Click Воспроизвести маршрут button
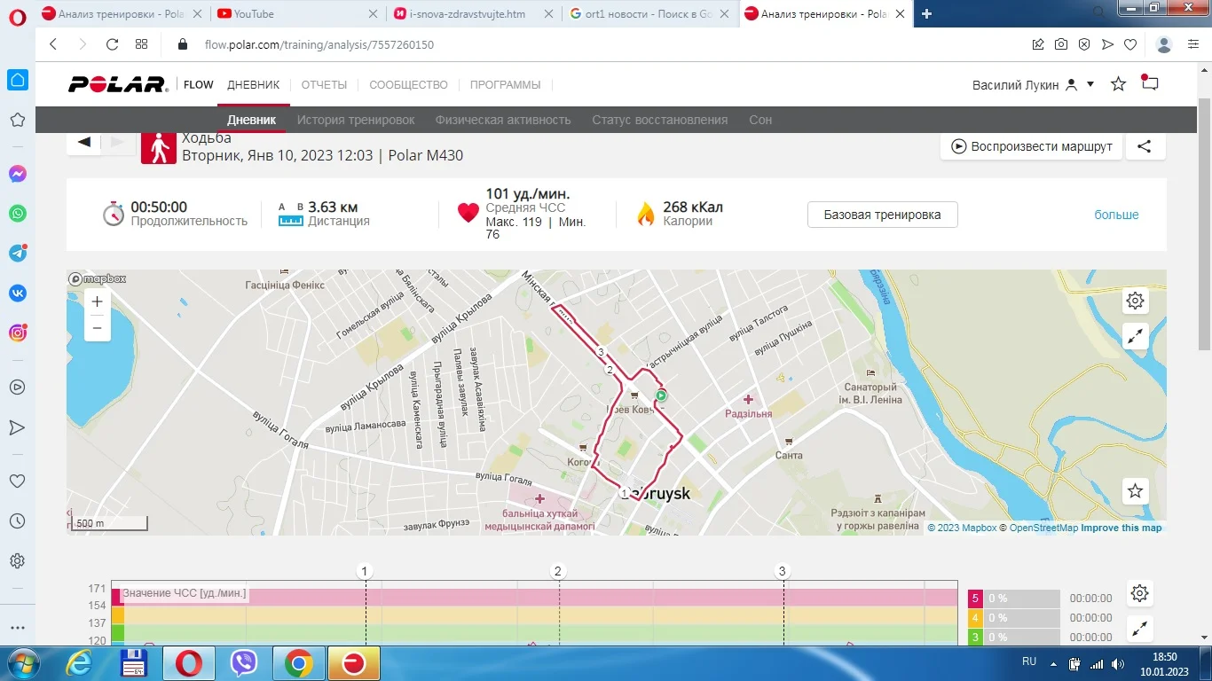 point(1032,146)
